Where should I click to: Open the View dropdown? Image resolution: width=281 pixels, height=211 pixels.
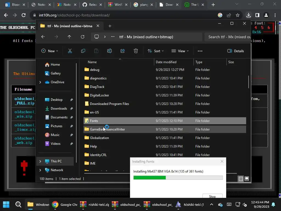180,51
